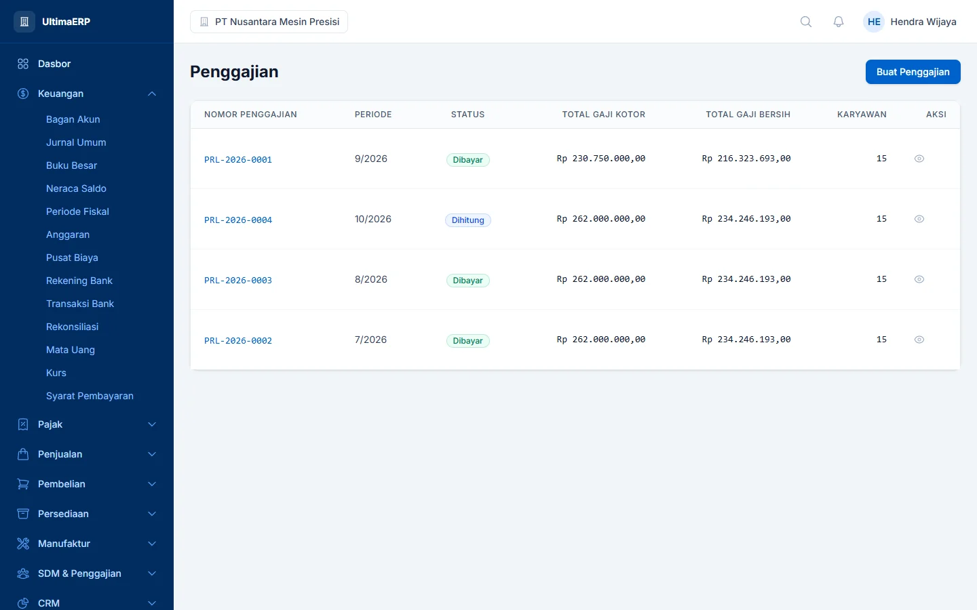Expand the SDM & Penggajian chevron
Viewport: 977px width, 610px height.
tap(152, 573)
